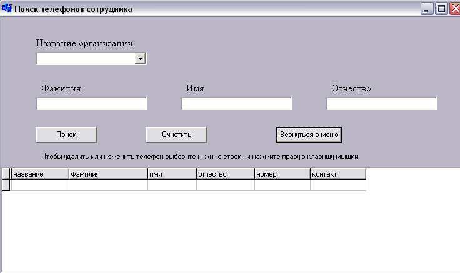Select the empty grid row via its row selector

click(x=6, y=185)
